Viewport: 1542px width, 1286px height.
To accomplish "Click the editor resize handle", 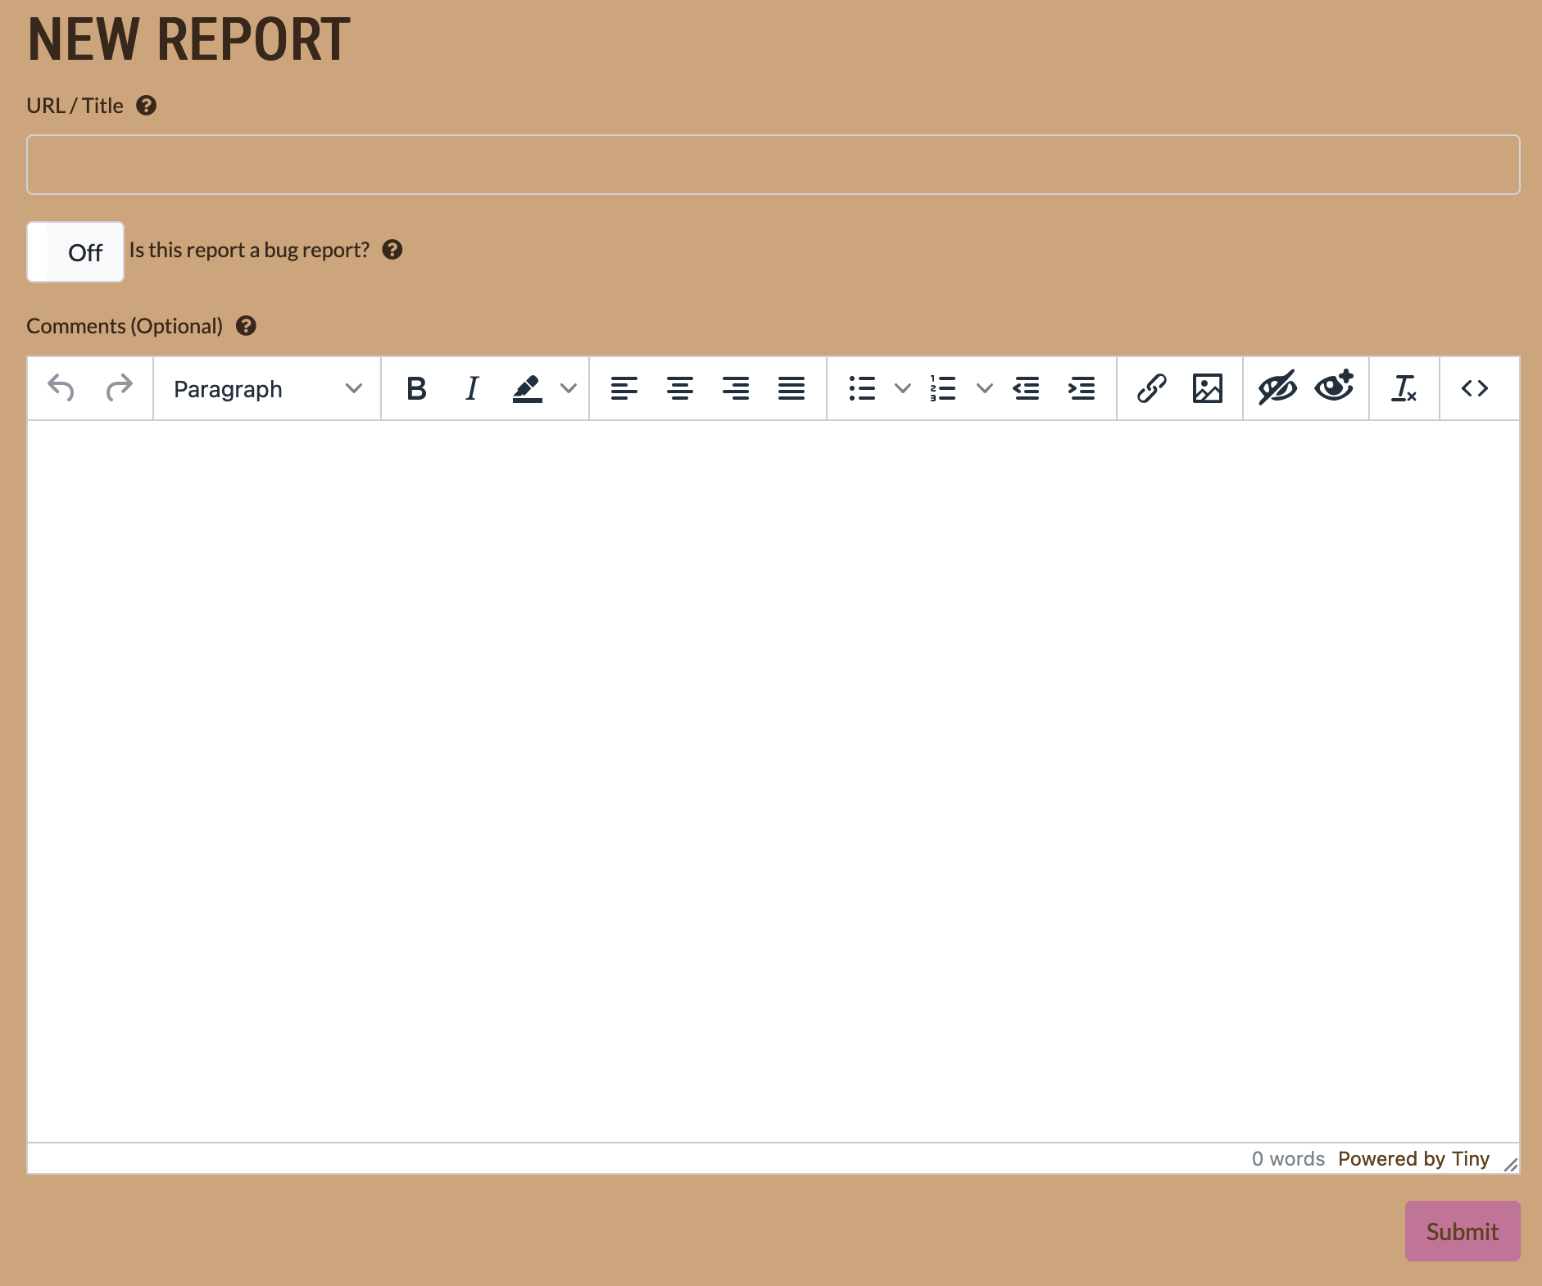I will (1511, 1164).
